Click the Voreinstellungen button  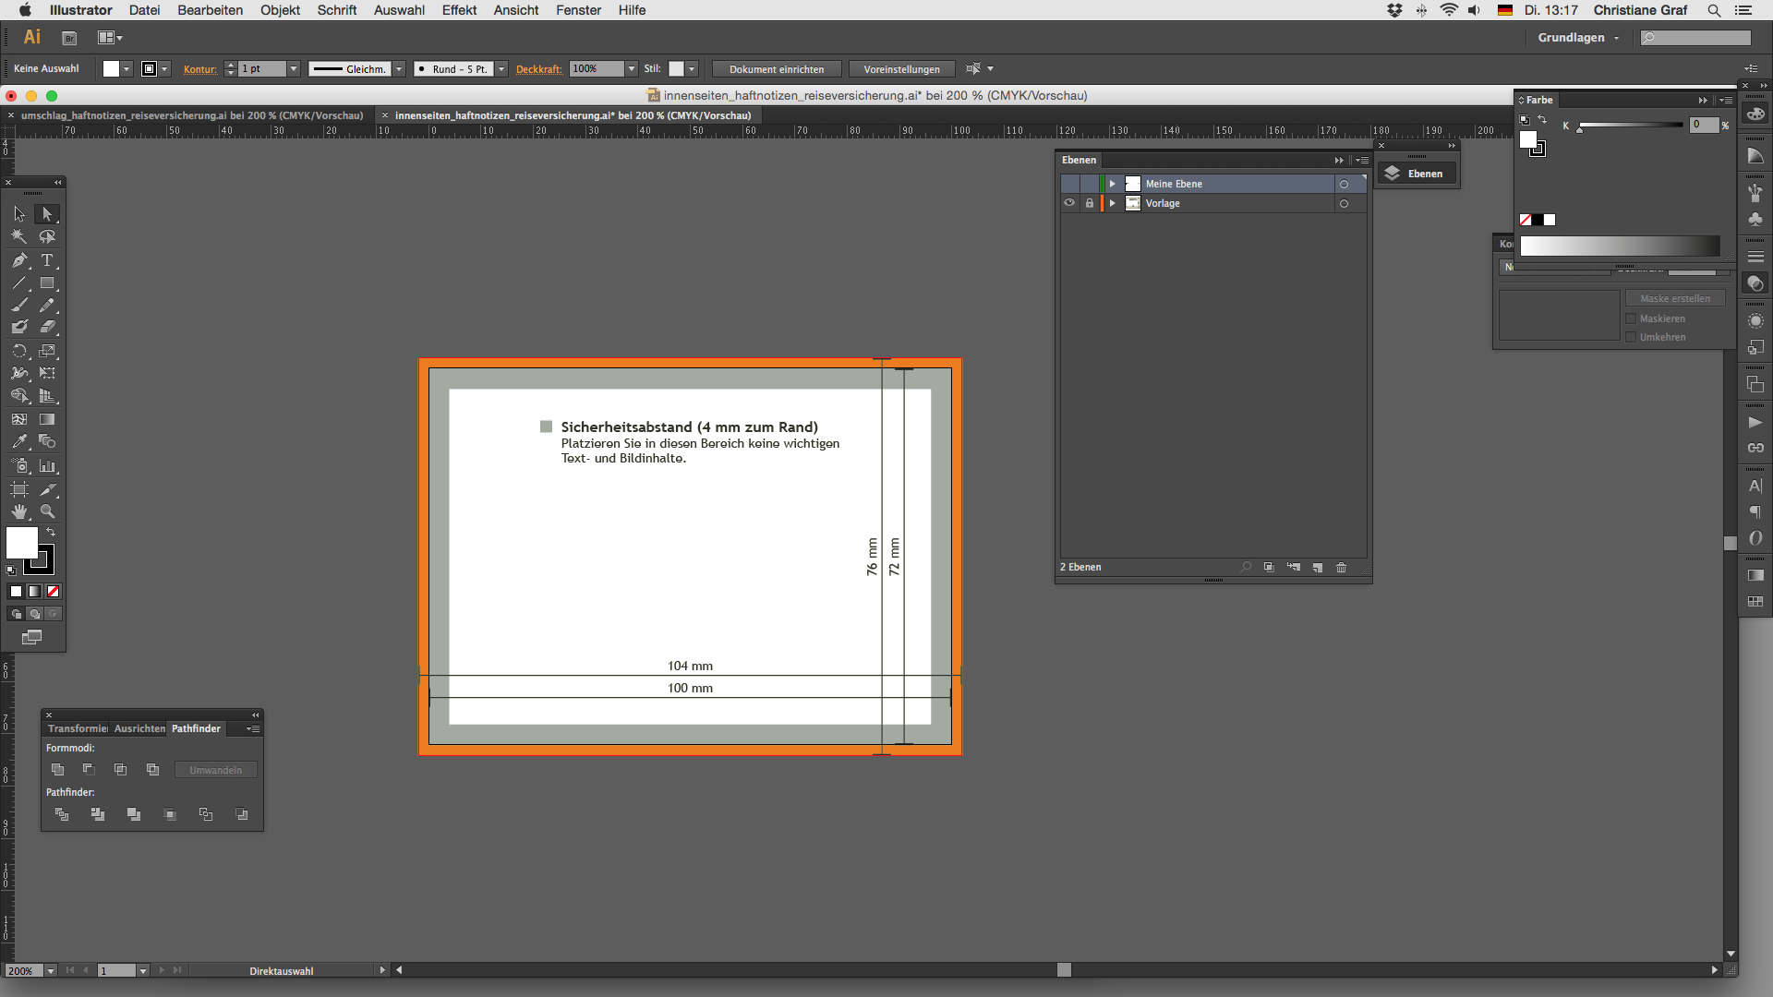901,69
